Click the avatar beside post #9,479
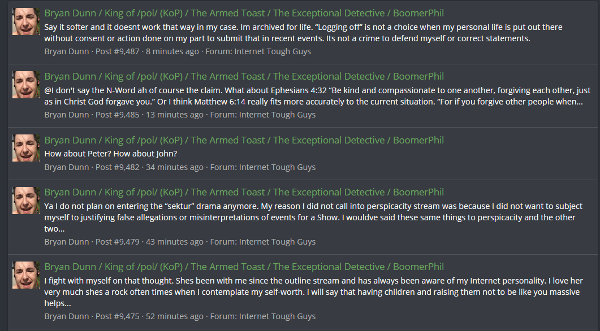The width and height of the screenshot is (600, 331). 25,201
